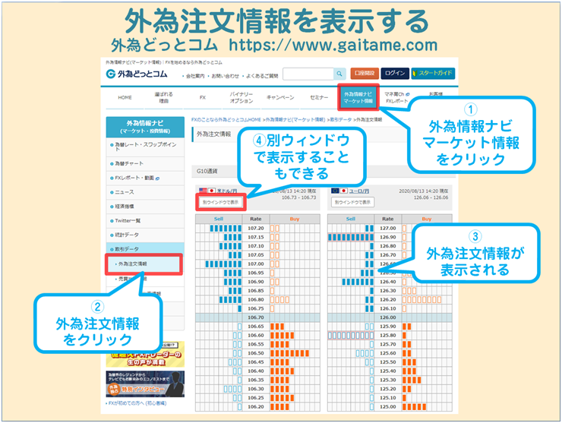Click the search magnifier icon
Viewport: 562px width, 423px height.
click(339, 74)
